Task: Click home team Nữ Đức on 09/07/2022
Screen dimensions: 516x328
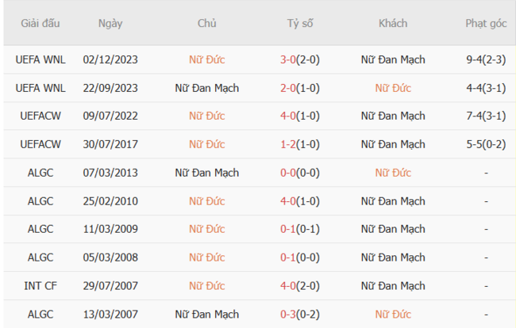Action: click(x=206, y=116)
